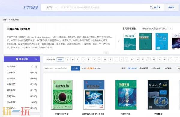Screen dimensions: 180x117
Task: Filter journals by letter J
Action: click(116, 60)
